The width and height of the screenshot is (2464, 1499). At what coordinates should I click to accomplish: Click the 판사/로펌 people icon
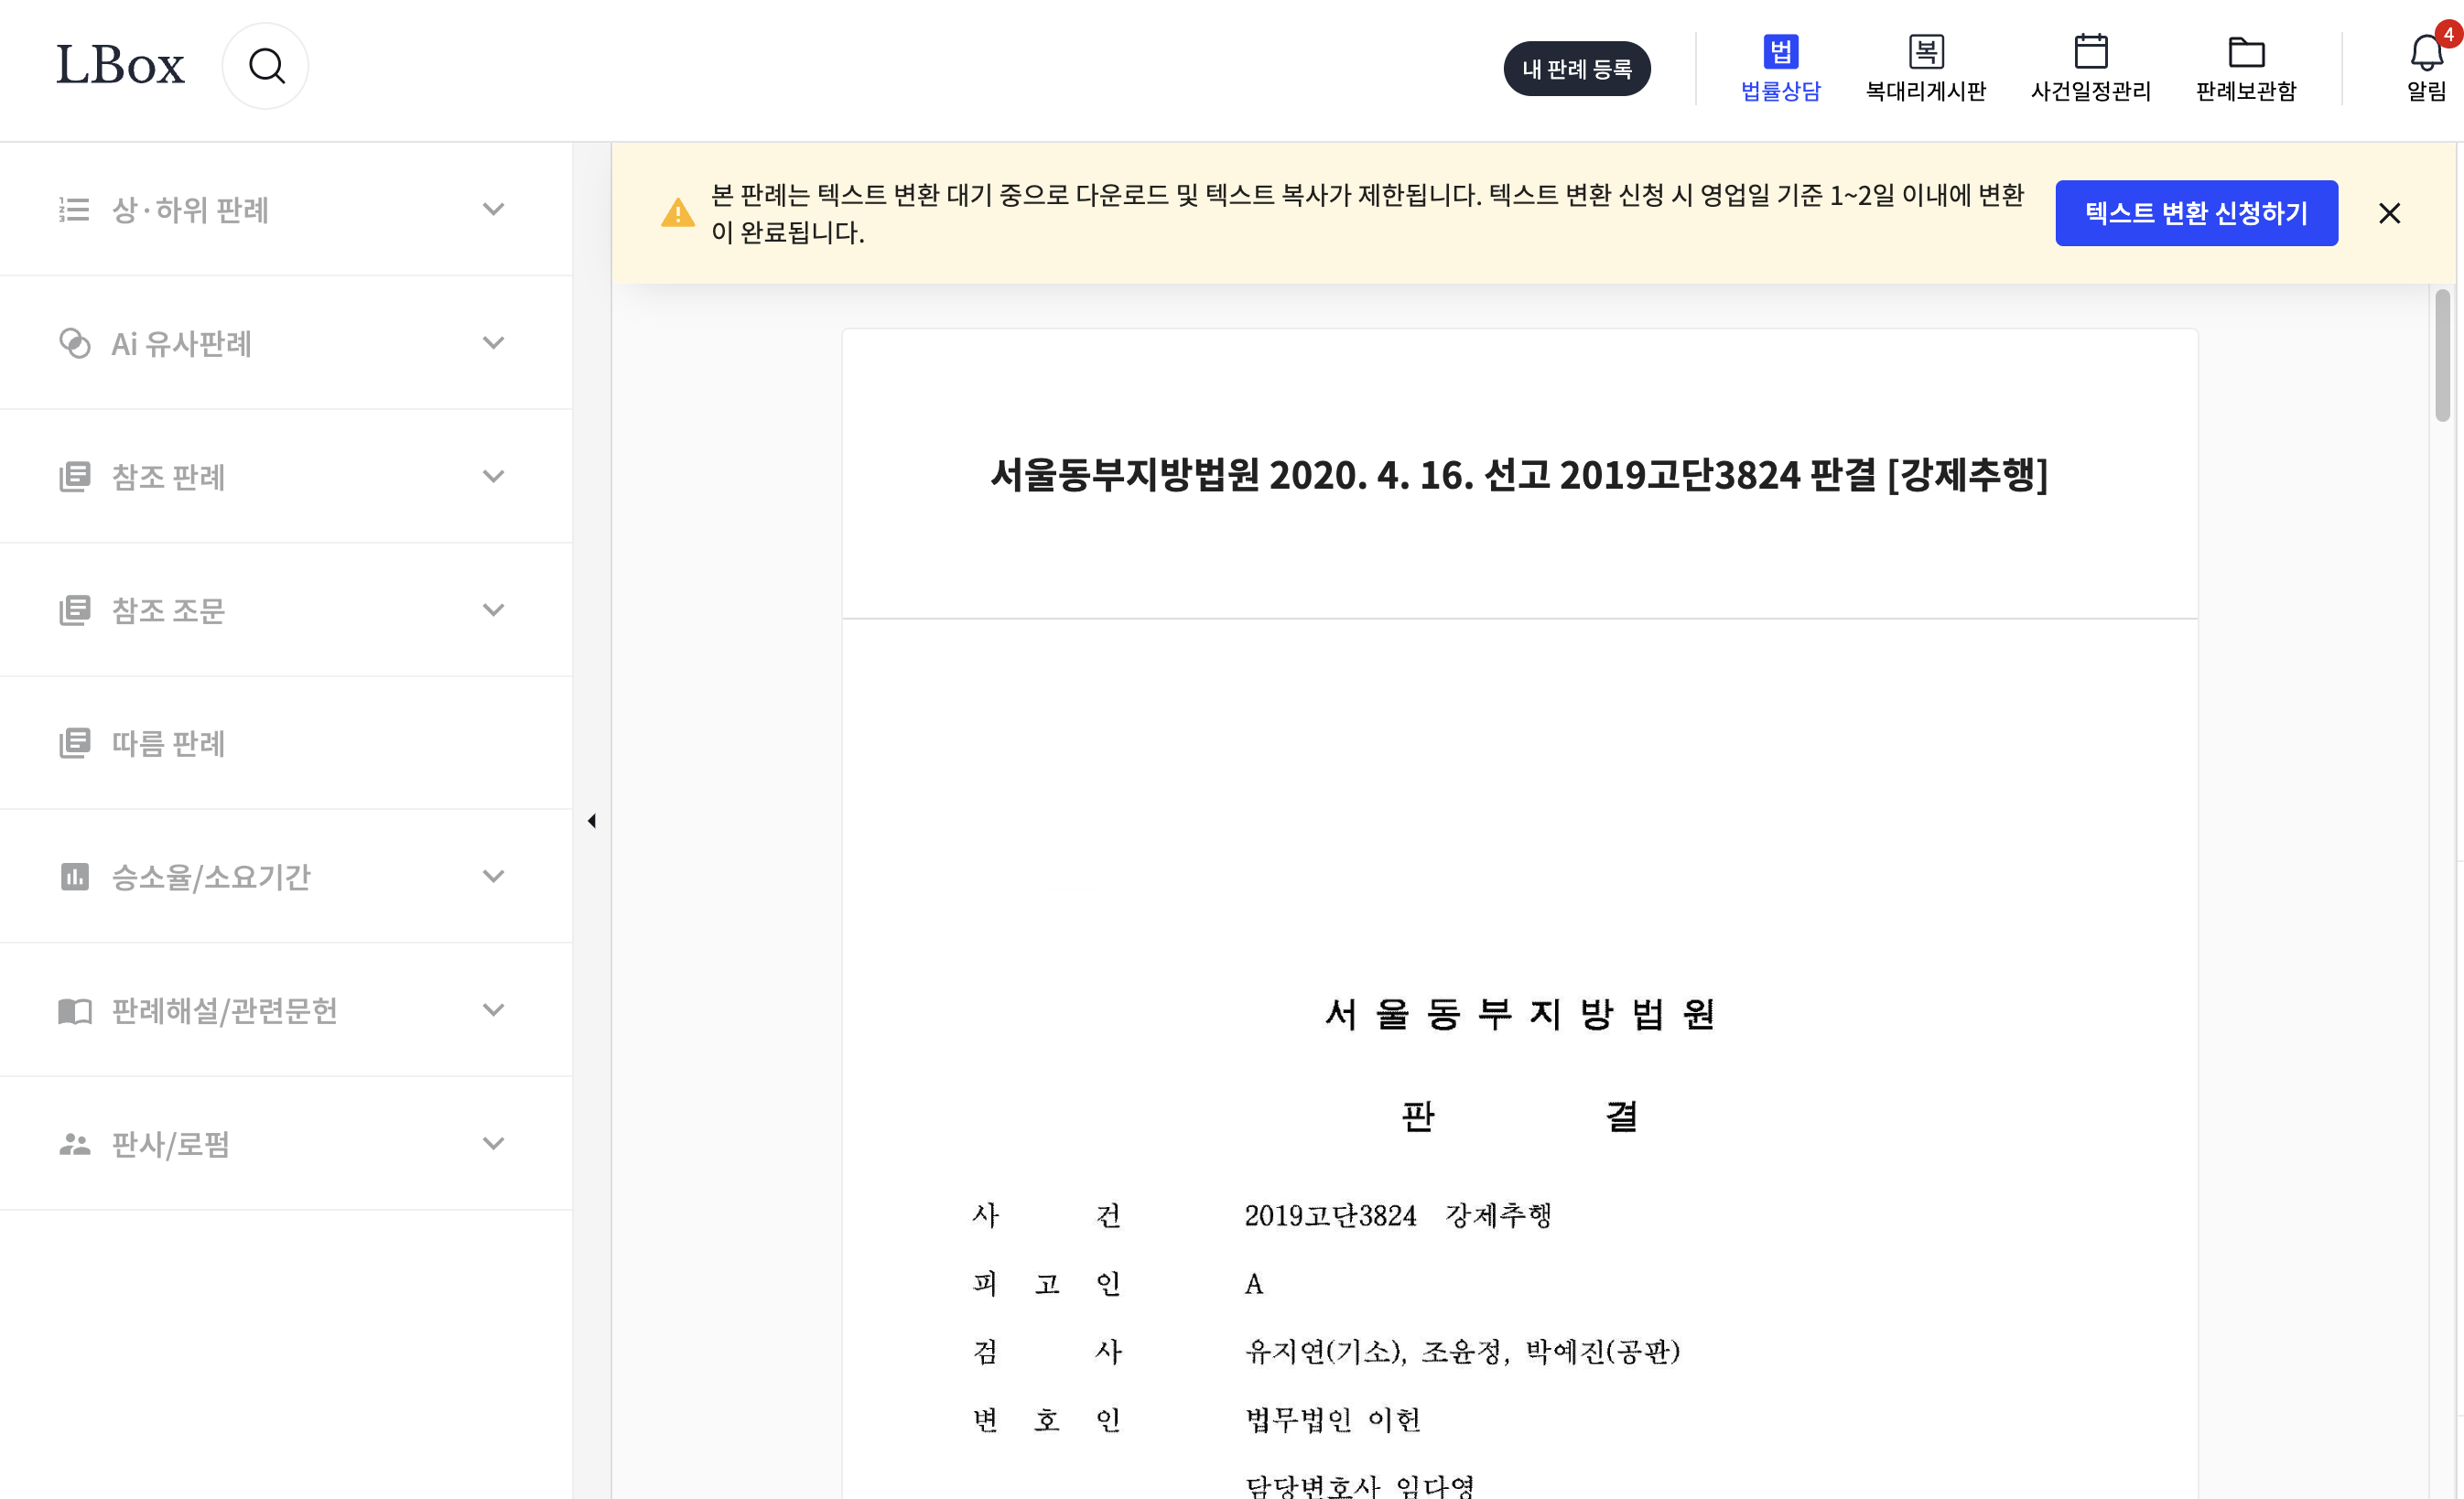point(74,1143)
